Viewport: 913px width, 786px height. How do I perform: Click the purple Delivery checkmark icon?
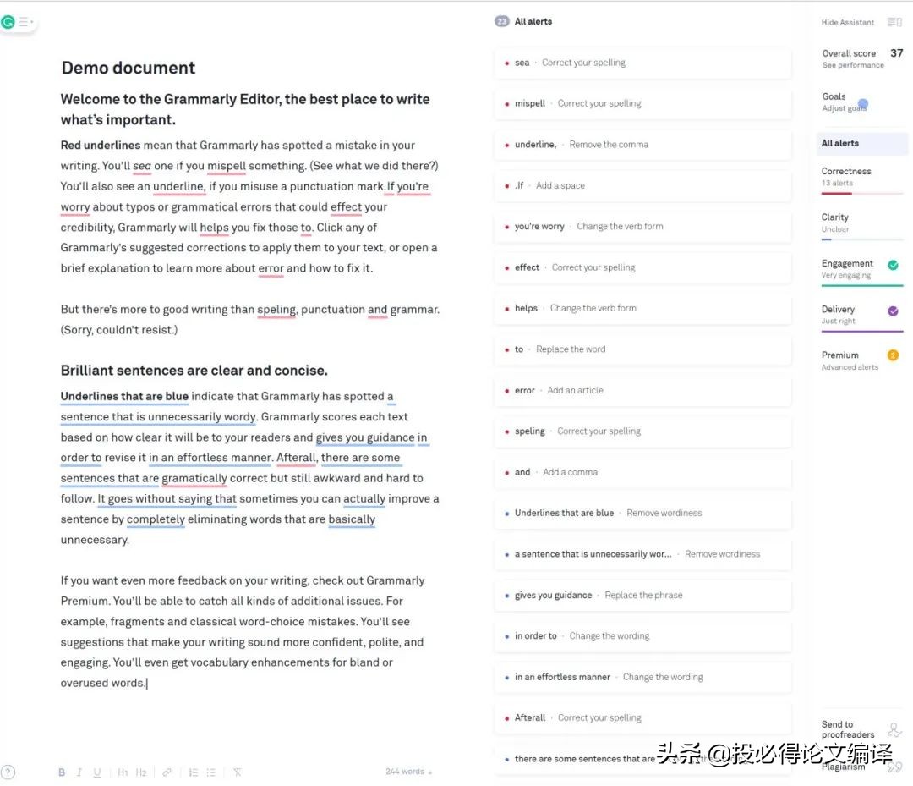[x=893, y=311]
